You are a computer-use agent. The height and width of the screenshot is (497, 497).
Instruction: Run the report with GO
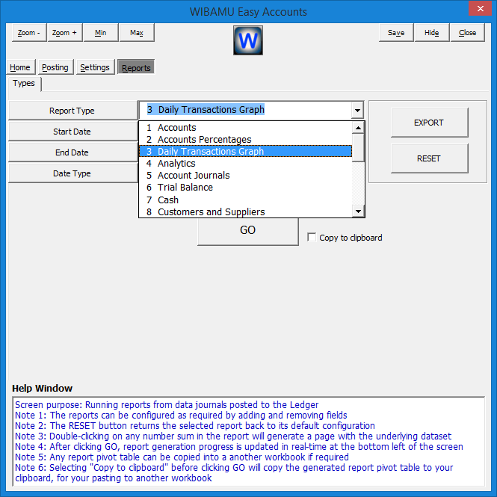tap(248, 230)
